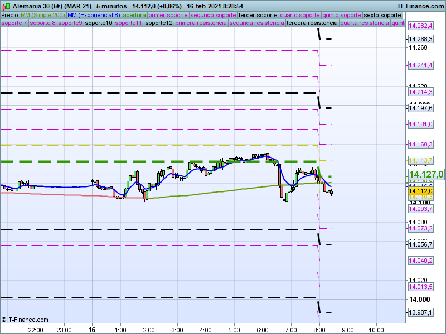
Task: Click the 14.181,0 price label
Action: click(420, 124)
